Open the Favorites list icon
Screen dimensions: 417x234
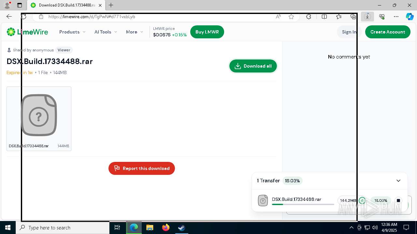[x=339, y=17]
